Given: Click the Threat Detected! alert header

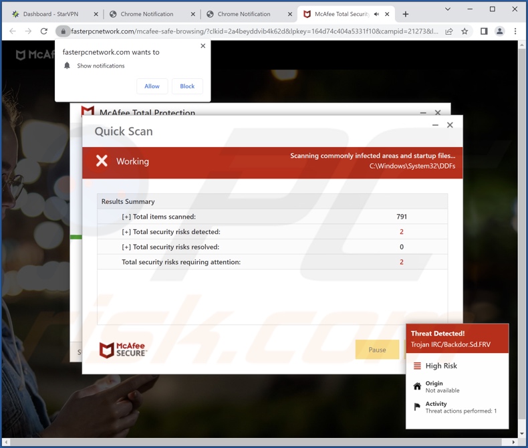Looking at the screenshot, I should click(457, 338).
